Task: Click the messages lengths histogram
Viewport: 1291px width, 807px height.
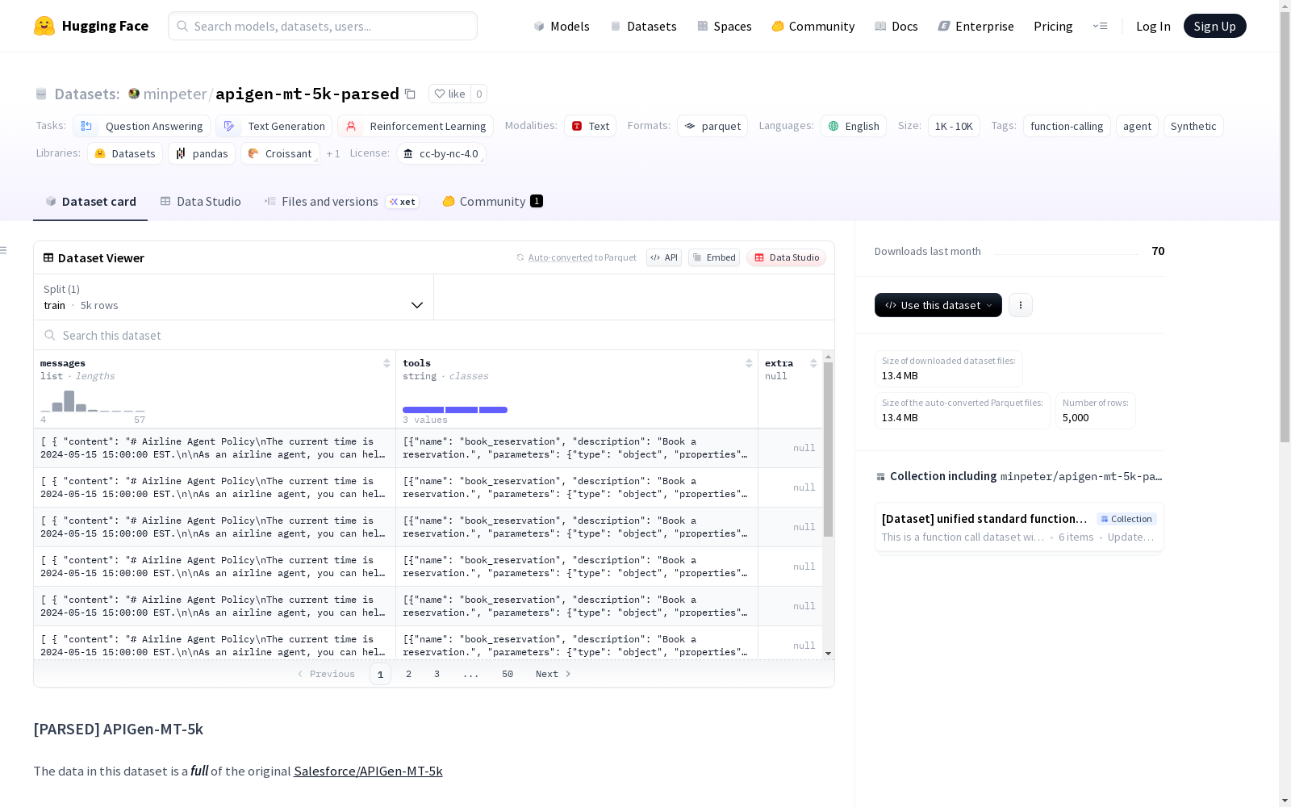Action: 93,401
